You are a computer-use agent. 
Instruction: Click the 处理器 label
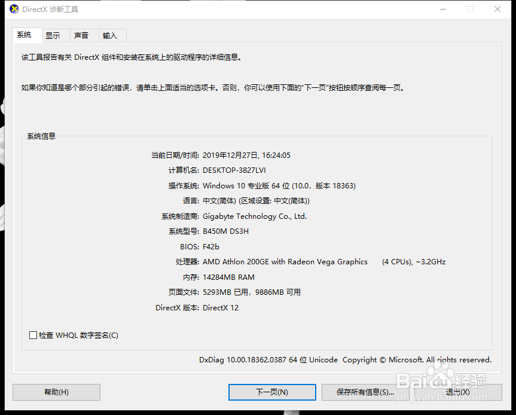pyautogui.click(x=187, y=262)
